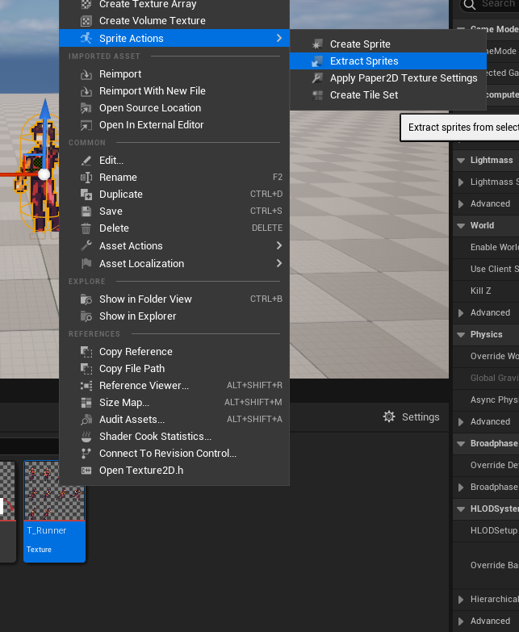Click the Create Tile Set icon
The width and height of the screenshot is (519, 632).
317,95
